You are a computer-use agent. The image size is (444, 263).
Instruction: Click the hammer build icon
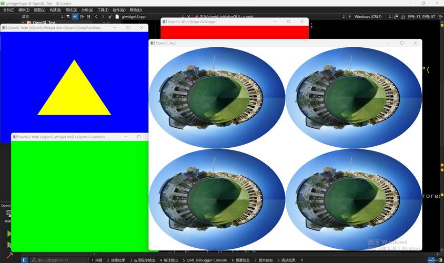(9, 255)
